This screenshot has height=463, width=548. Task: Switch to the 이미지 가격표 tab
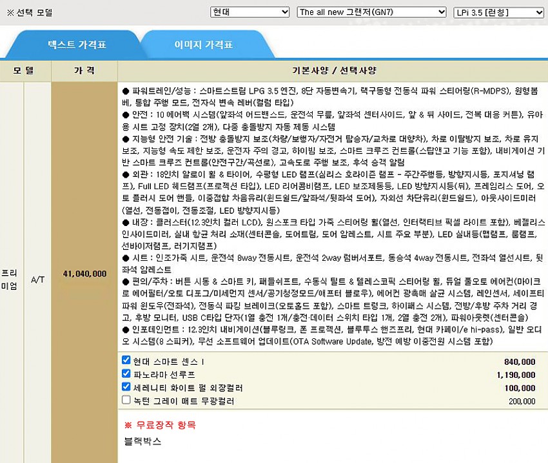pyautogui.click(x=203, y=45)
